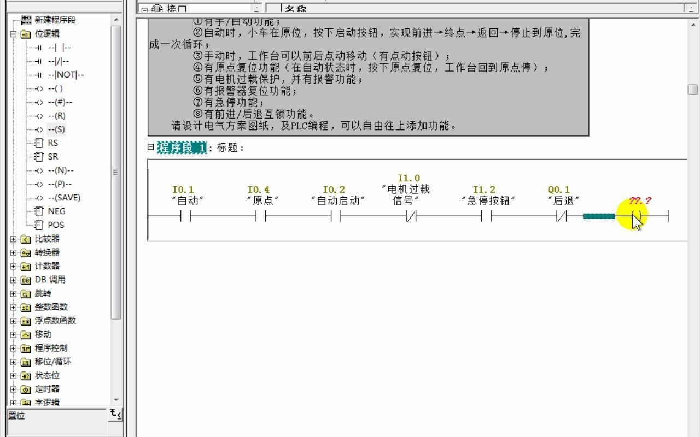Image resolution: width=700 pixels, height=437 pixels.
Task: Click the 比较器 folder icon
Action: pos(26,239)
